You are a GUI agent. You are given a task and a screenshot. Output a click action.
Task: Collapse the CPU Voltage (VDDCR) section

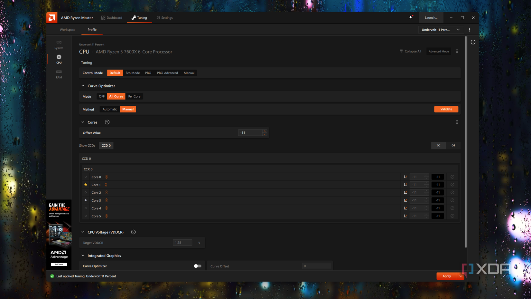(83, 232)
